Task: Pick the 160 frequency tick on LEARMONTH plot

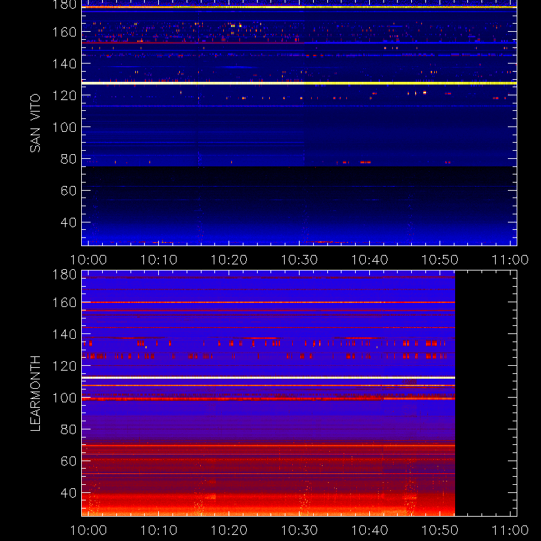Action: [x=64, y=302]
